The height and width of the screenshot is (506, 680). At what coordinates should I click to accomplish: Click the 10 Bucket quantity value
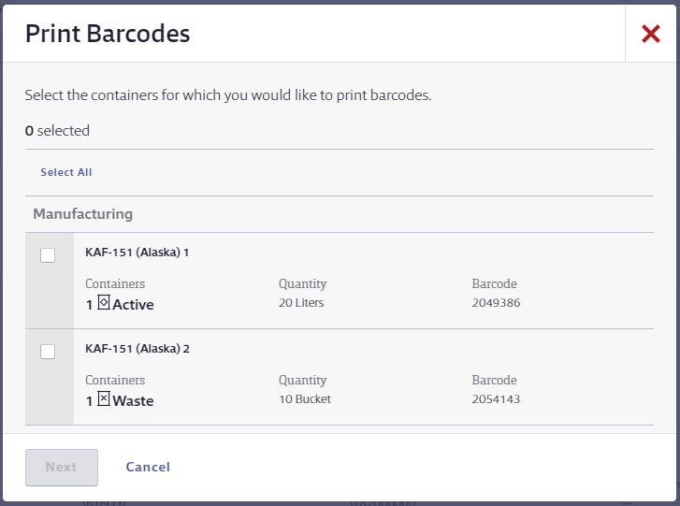(305, 398)
